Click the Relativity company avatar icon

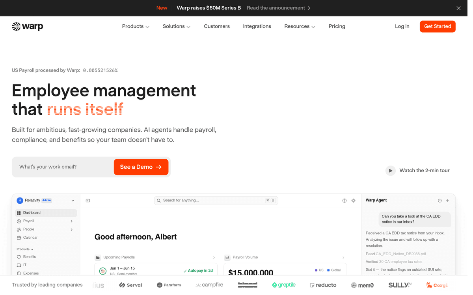20,201
